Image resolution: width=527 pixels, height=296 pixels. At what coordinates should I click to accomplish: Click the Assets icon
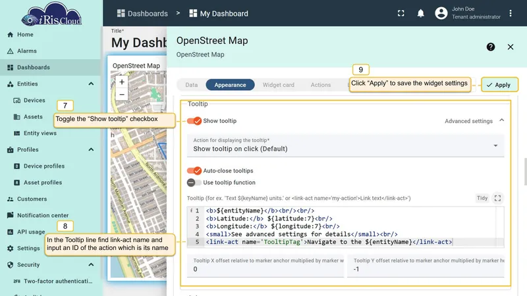click(x=17, y=117)
